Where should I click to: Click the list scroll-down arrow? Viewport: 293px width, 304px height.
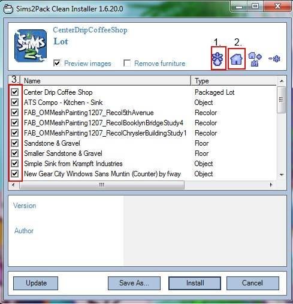point(282,174)
